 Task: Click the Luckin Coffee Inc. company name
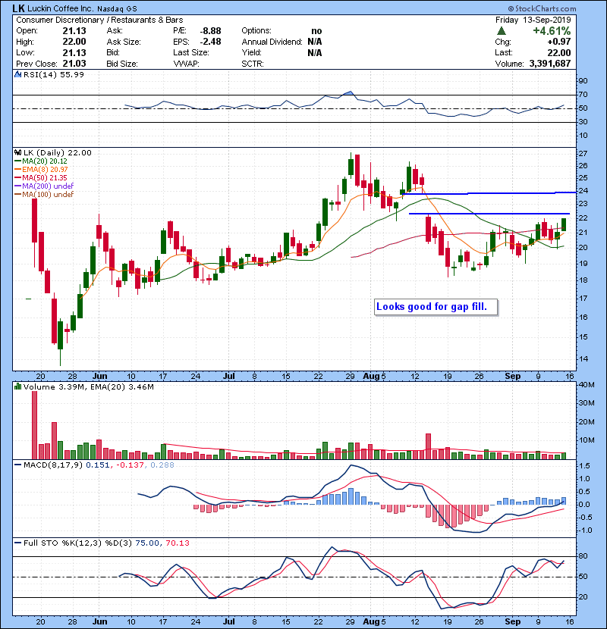tap(61, 8)
